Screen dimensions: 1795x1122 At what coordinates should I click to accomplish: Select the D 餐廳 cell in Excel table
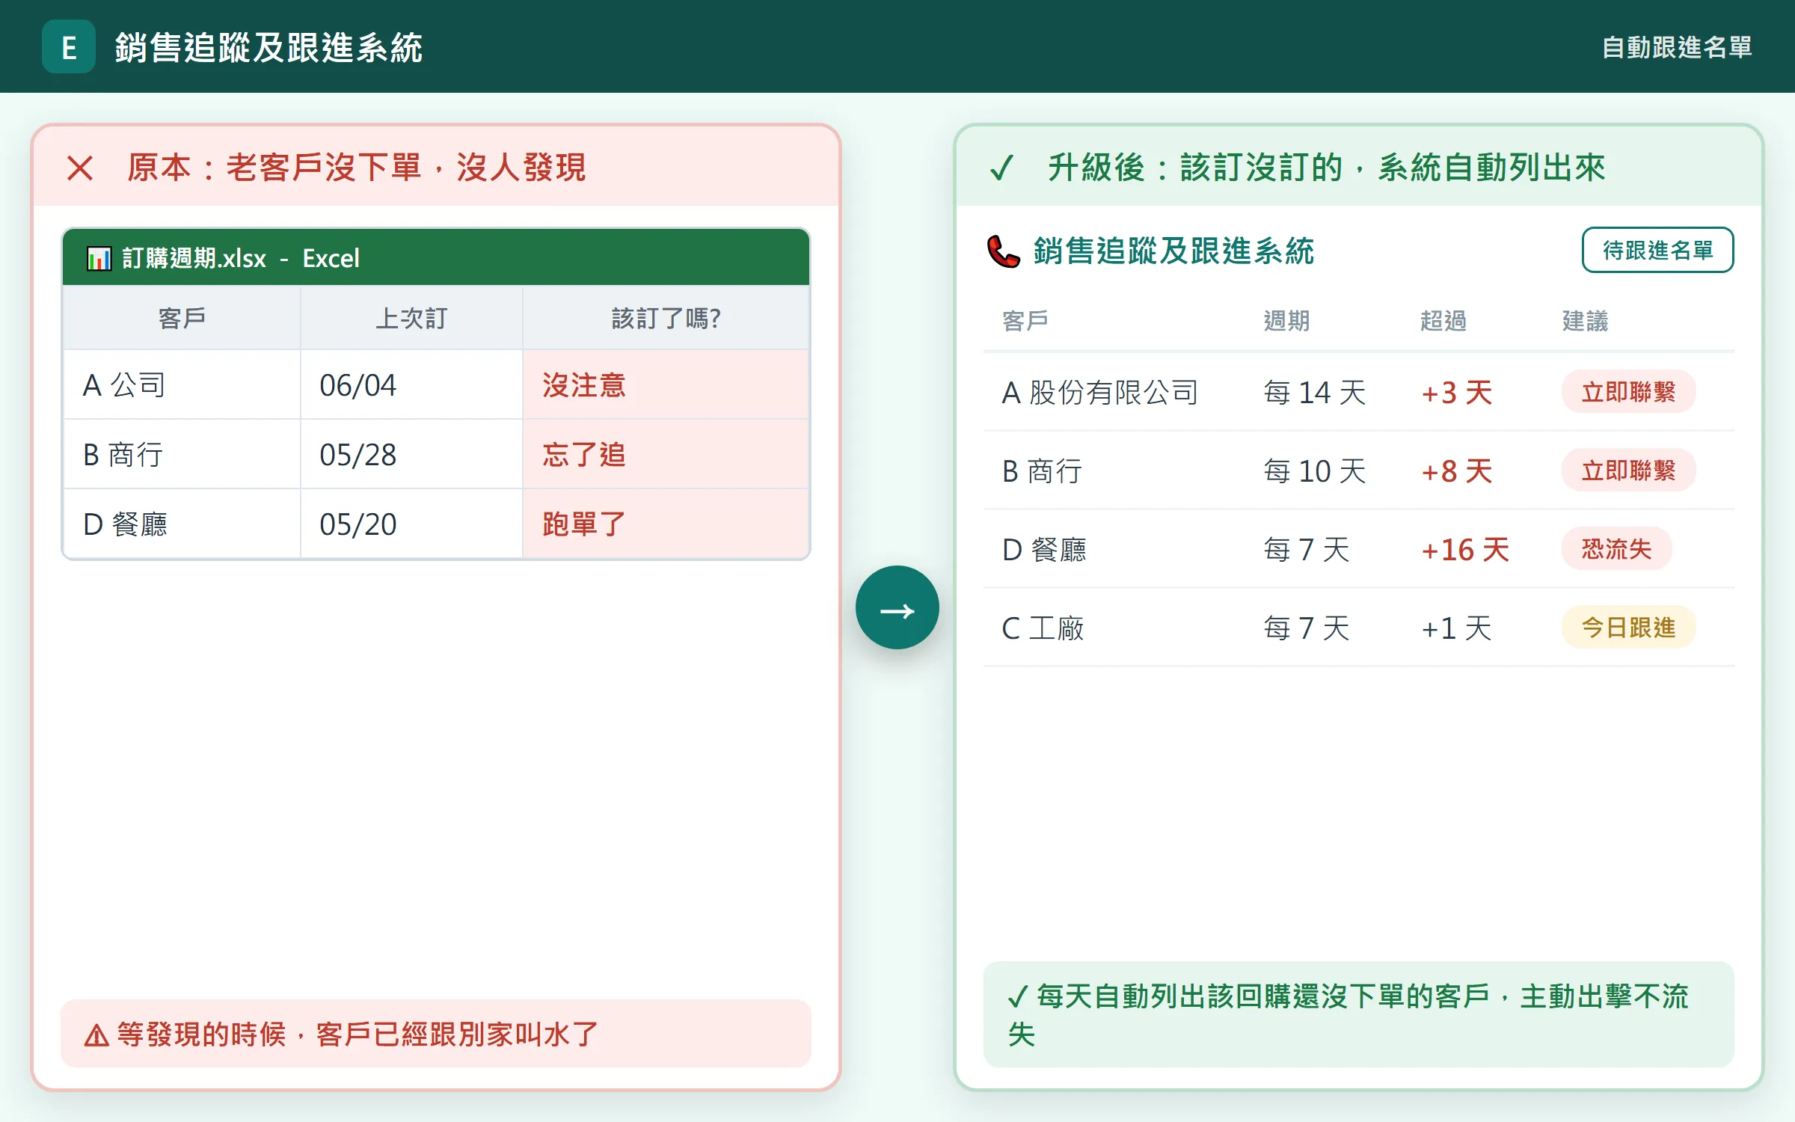[182, 524]
